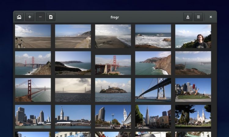Click the open project icon
Screen dimensions: 229x137
pyautogui.click(x=19, y=17)
